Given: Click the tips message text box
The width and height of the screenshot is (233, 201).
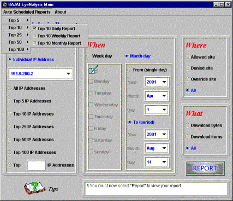Looking at the screenshot, I should (x=156, y=189).
